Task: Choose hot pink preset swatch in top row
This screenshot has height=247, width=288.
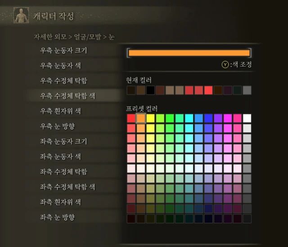Action: [237, 118]
